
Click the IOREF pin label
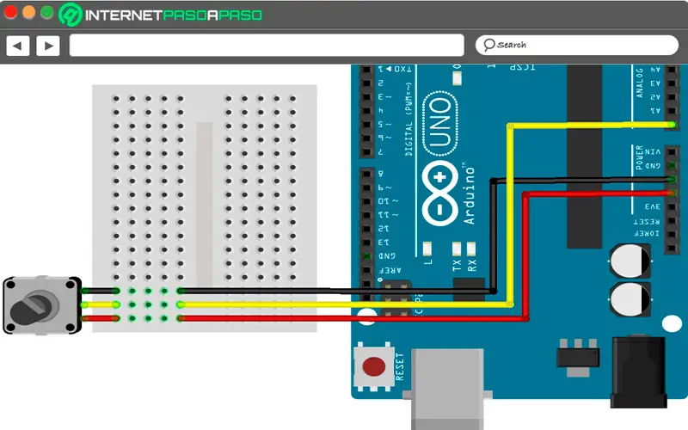(647, 233)
